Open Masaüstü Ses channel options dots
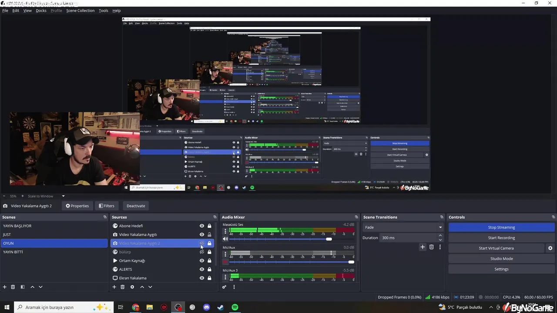Screen dimensions: 557x313 (225, 231)
